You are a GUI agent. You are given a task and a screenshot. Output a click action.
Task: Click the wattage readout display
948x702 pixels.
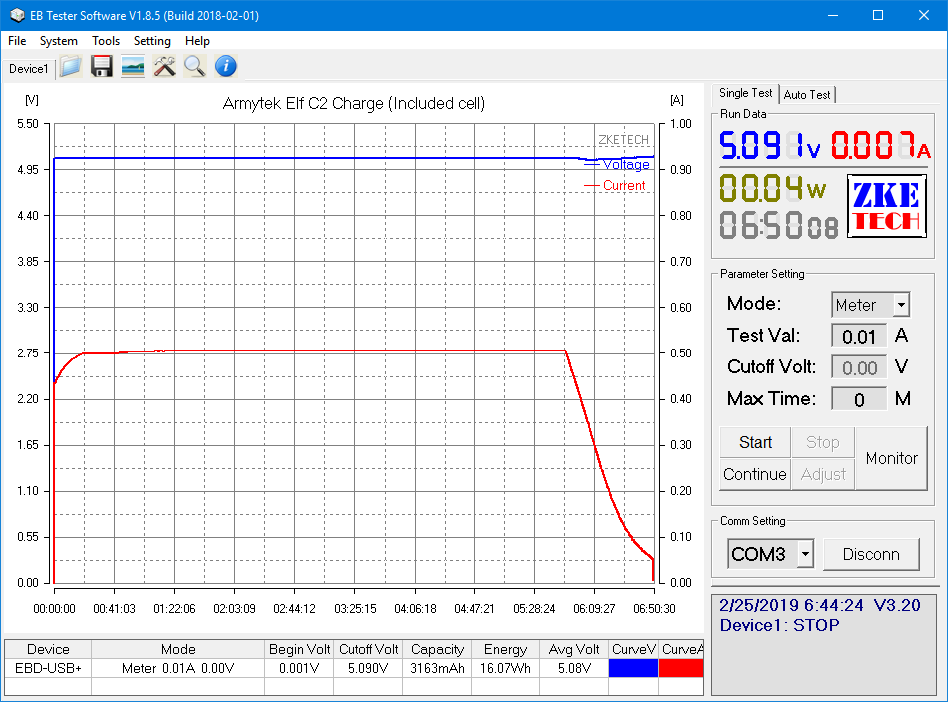point(772,188)
